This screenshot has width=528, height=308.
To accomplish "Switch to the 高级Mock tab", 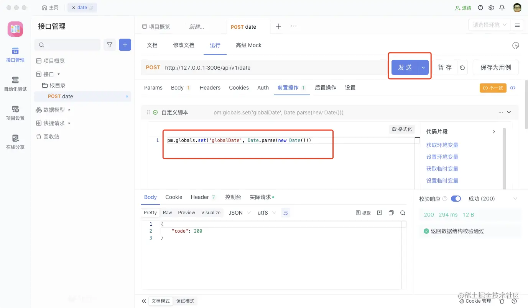I will click(x=248, y=45).
